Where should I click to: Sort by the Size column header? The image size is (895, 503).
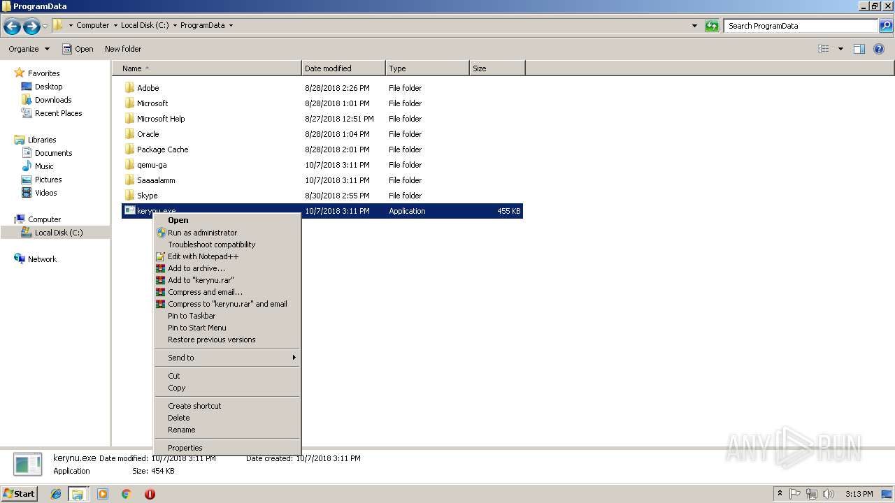click(x=497, y=68)
